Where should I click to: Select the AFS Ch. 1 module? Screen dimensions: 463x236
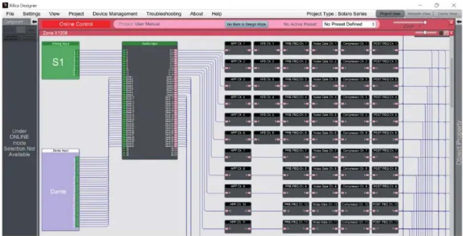[x=267, y=48]
